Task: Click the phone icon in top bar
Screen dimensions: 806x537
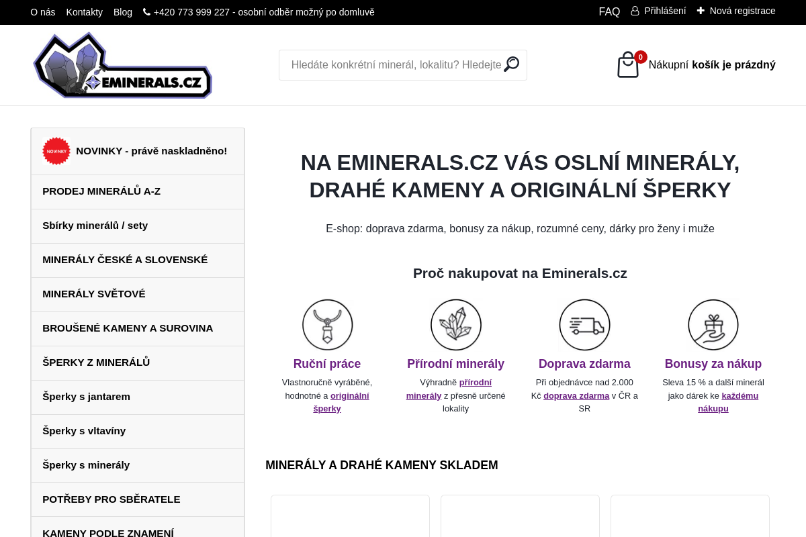Action: [x=146, y=11]
